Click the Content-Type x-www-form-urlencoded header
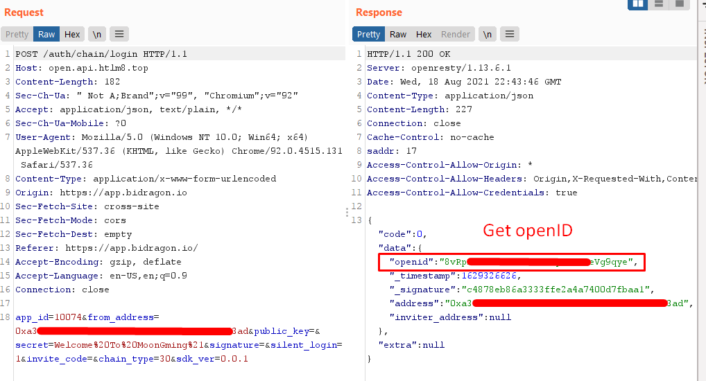Viewport: 706px width, 381px height. 146,179
